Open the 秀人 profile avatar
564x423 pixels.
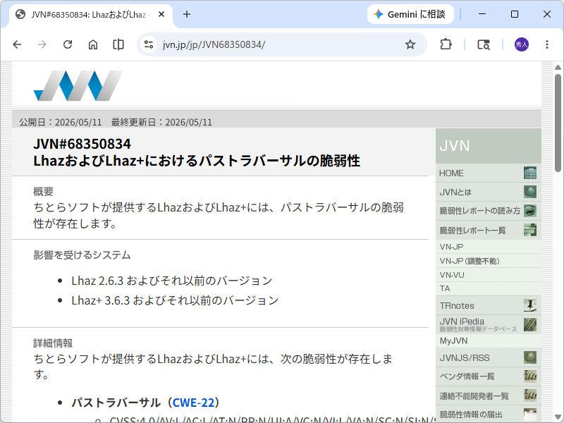522,44
